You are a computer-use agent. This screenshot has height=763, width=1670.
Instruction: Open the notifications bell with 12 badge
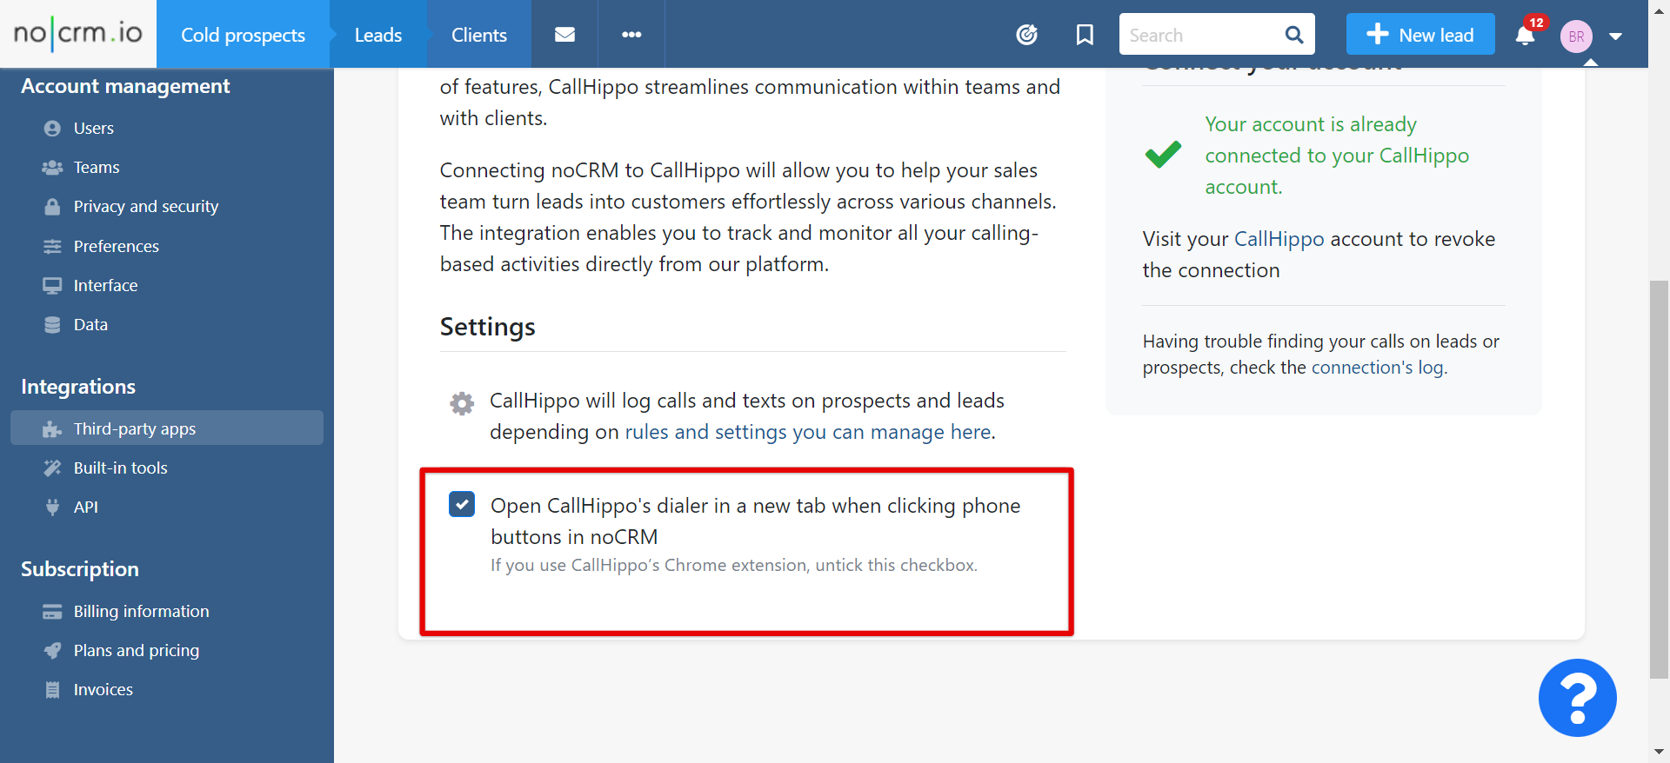click(x=1526, y=36)
